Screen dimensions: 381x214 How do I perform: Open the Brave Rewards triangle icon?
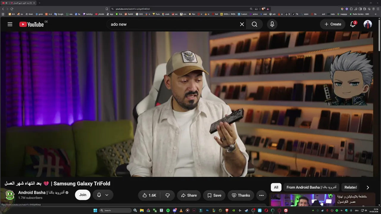point(268,9)
